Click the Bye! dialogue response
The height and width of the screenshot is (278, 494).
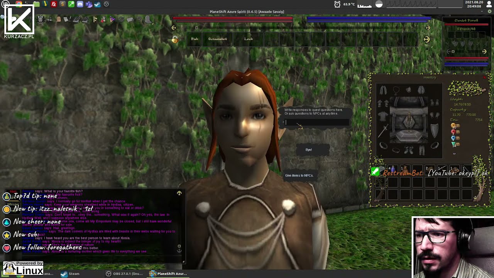pyautogui.click(x=309, y=150)
